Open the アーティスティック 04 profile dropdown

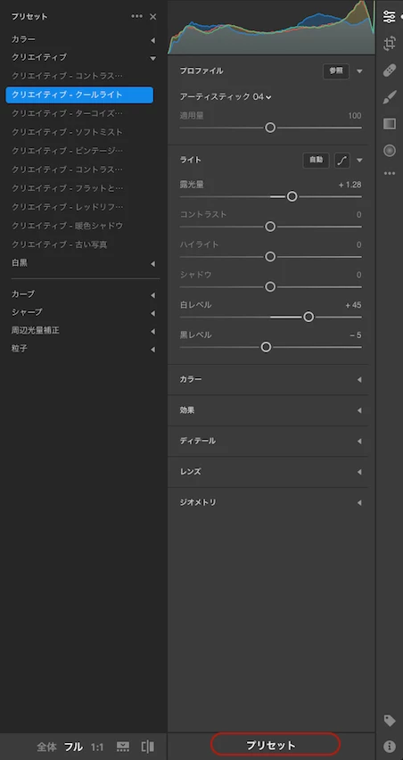point(226,97)
